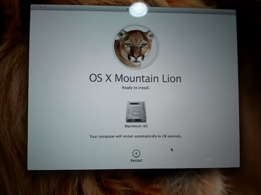The height and width of the screenshot is (195, 261).
Task: Click the Mountain Lion cougar logo
Action: tap(136, 46)
